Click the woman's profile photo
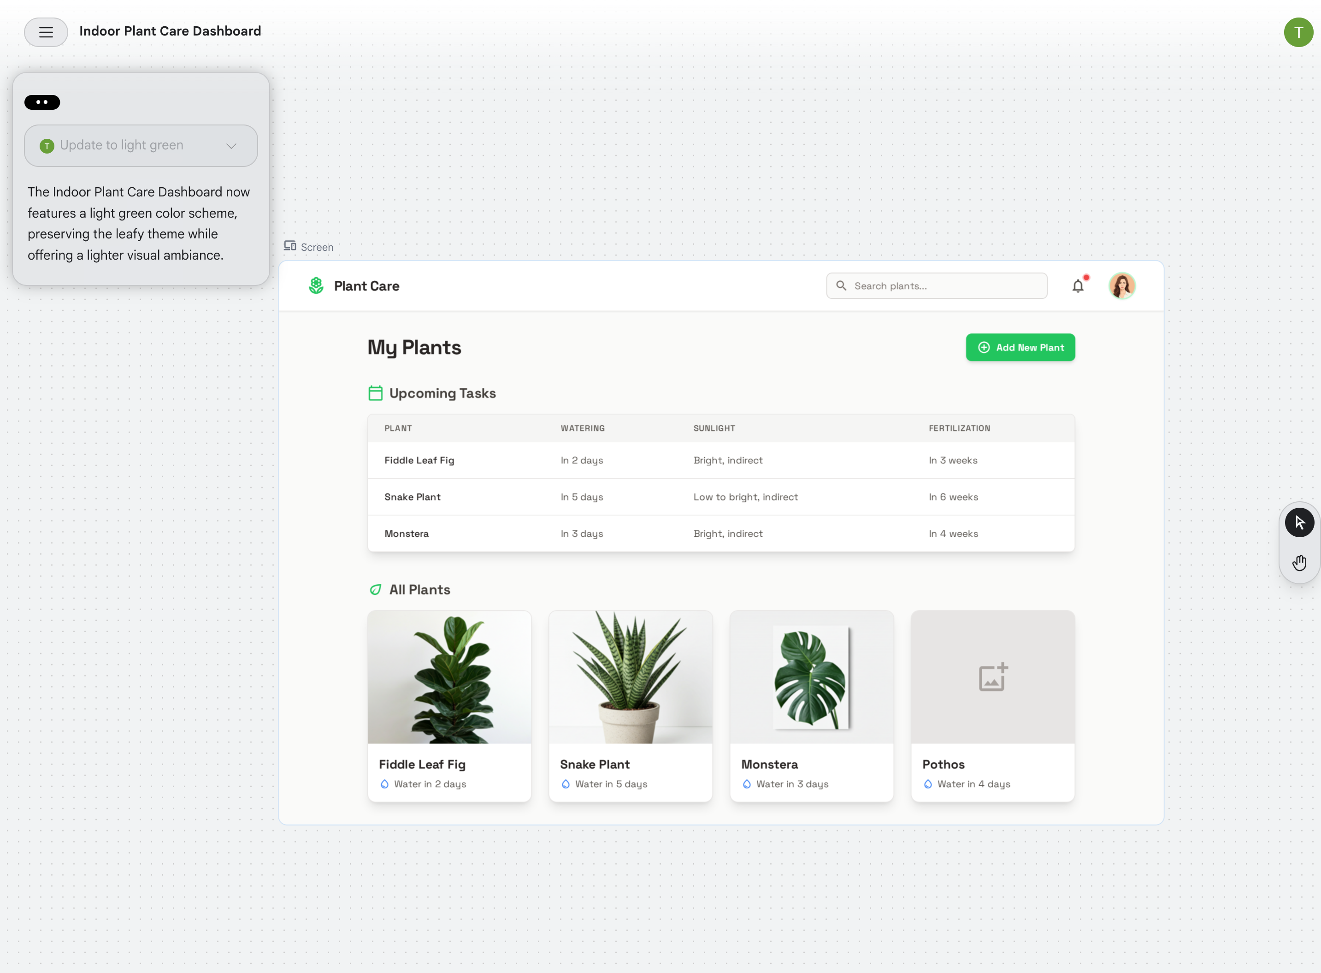The height and width of the screenshot is (973, 1321). click(1121, 286)
